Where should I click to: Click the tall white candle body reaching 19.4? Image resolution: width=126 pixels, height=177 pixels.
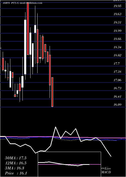tap(25, 47)
